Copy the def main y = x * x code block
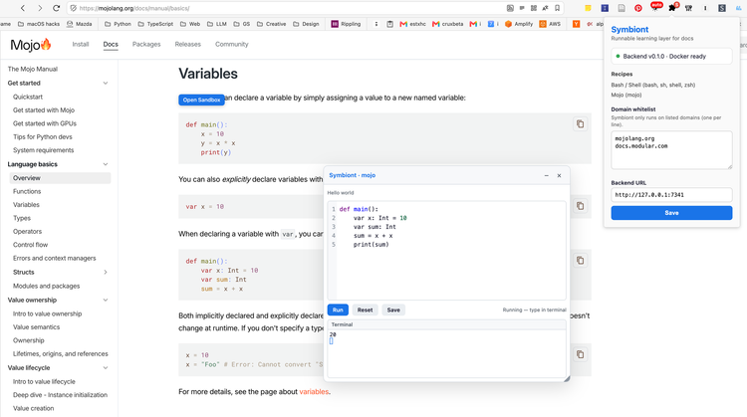This screenshot has width=747, height=417. click(580, 123)
